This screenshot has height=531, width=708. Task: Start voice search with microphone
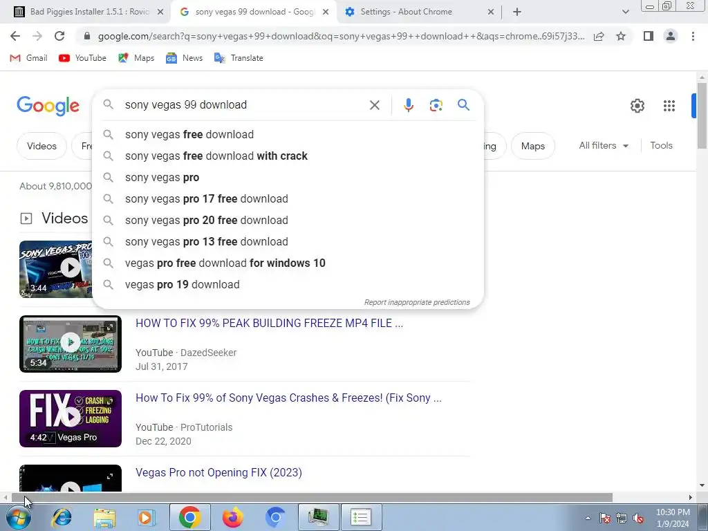point(408,105)
